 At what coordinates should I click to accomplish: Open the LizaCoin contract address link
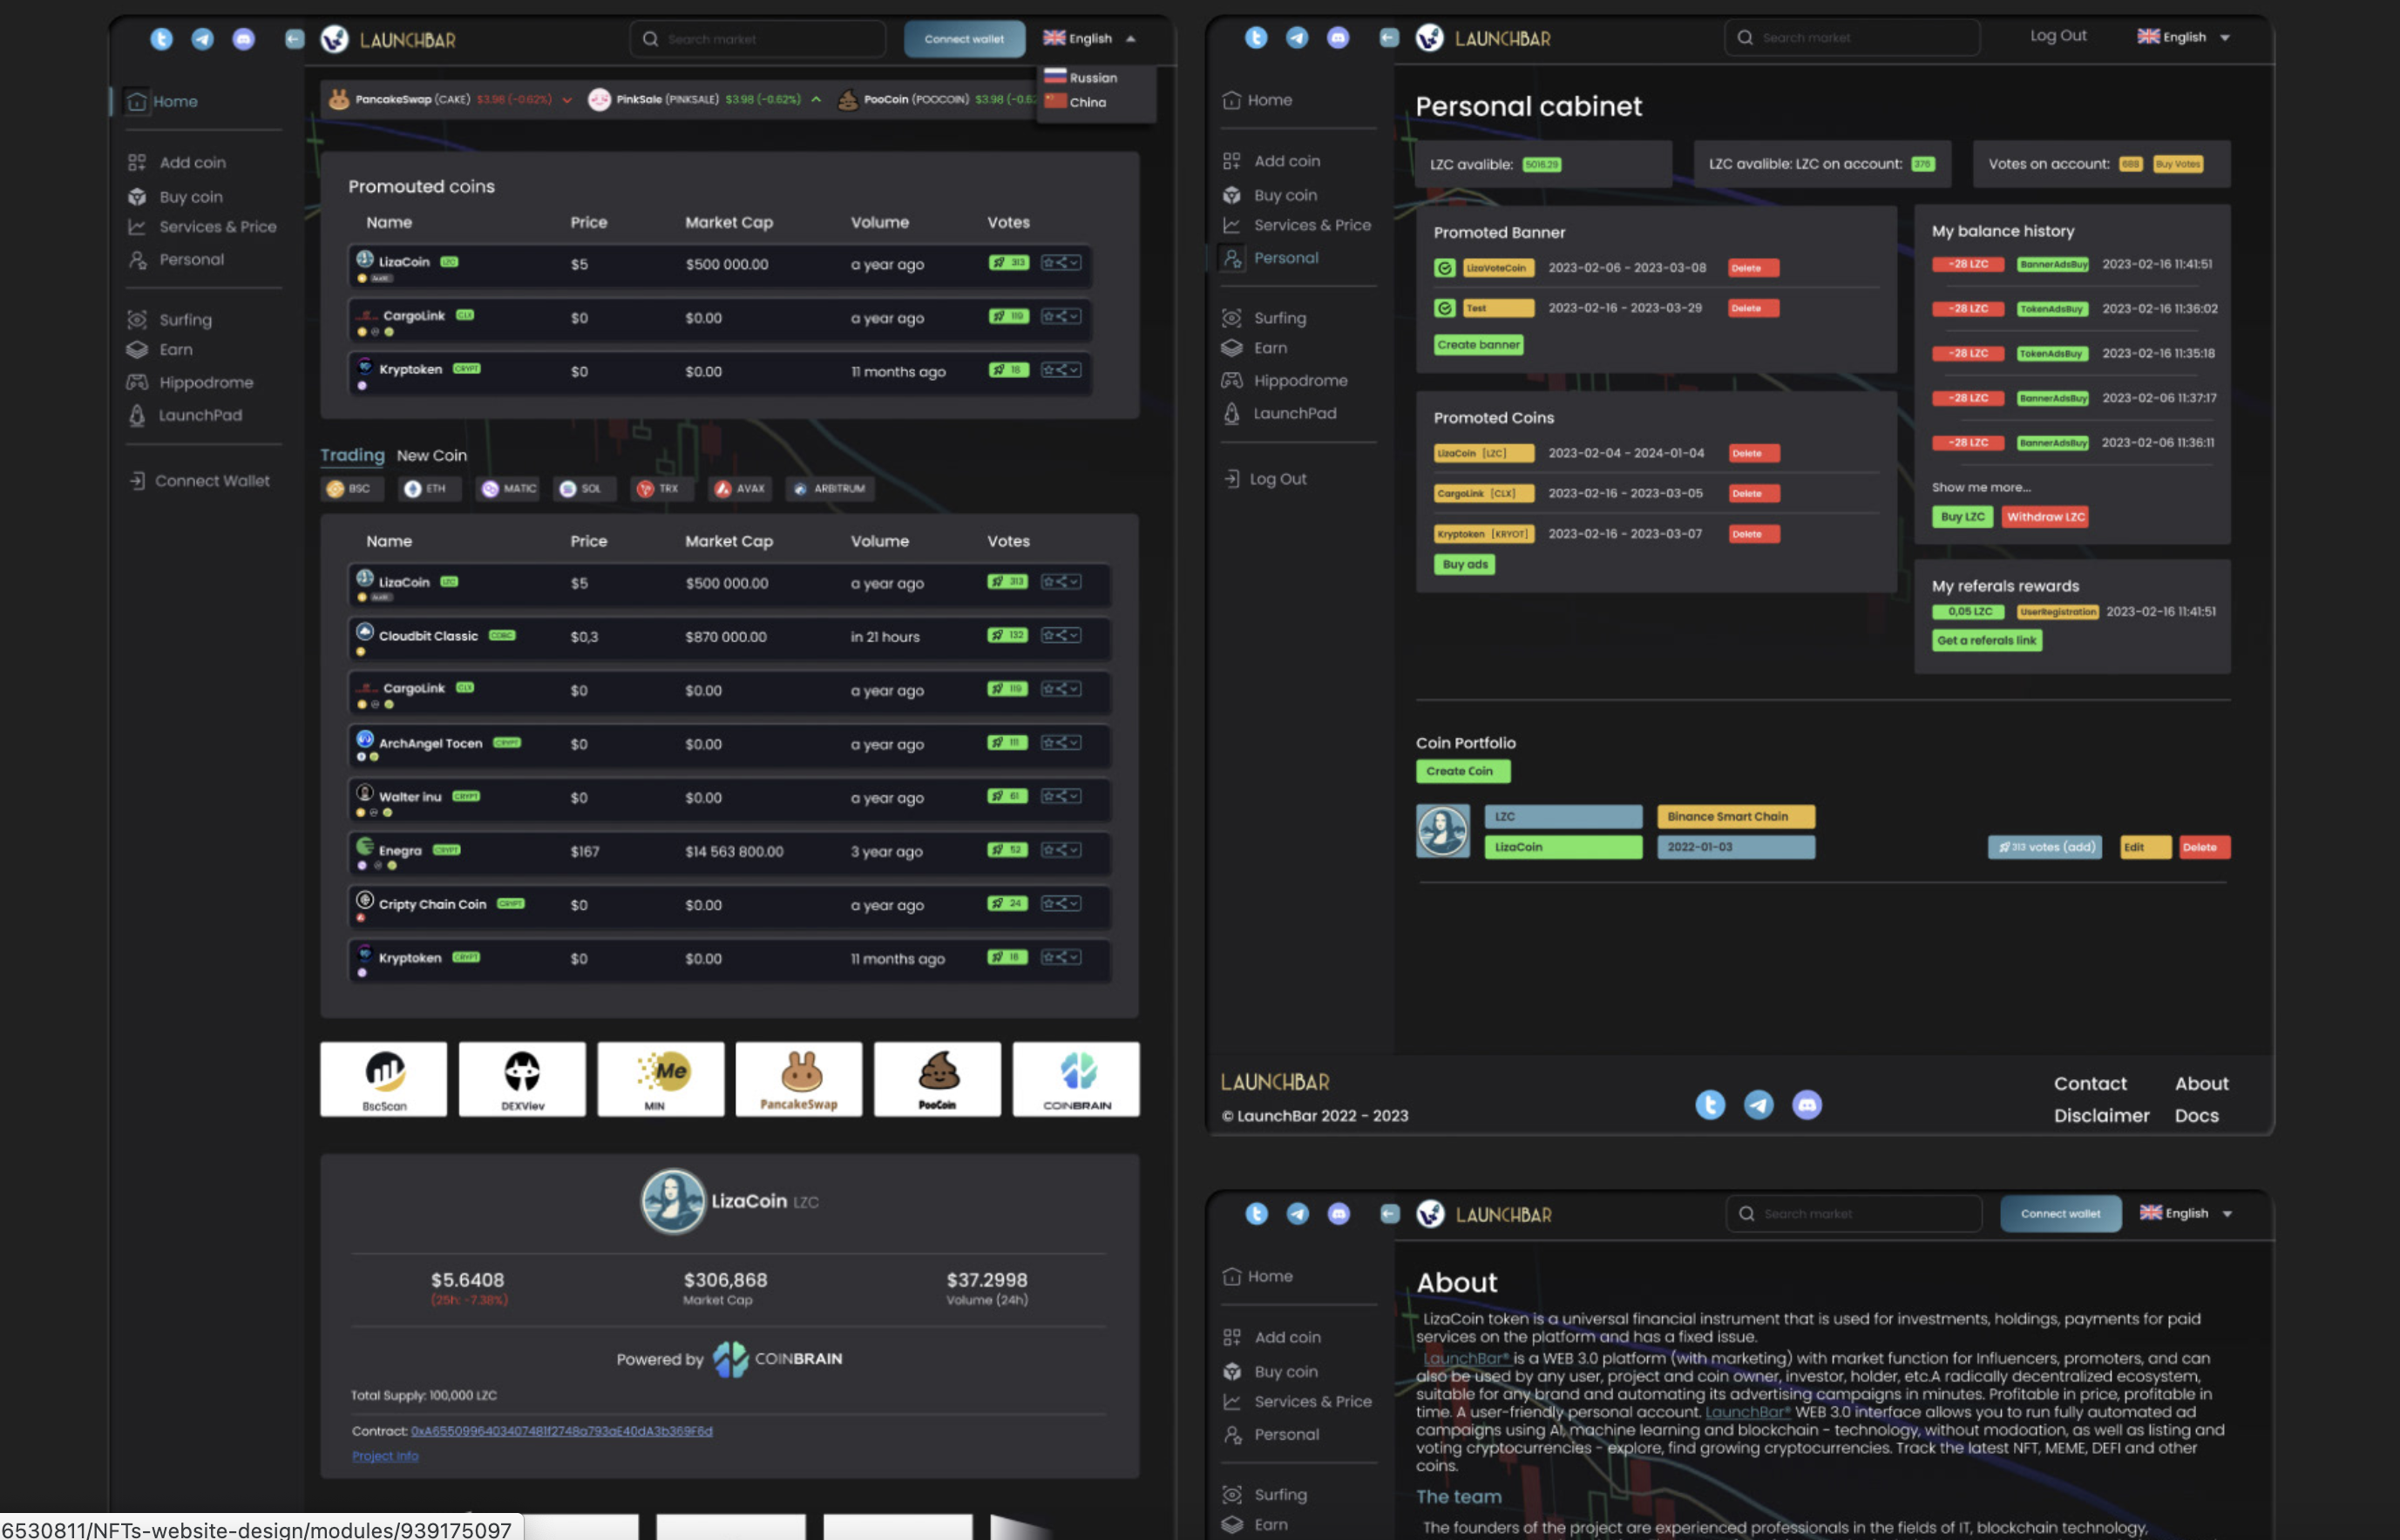pos(561,1431)
